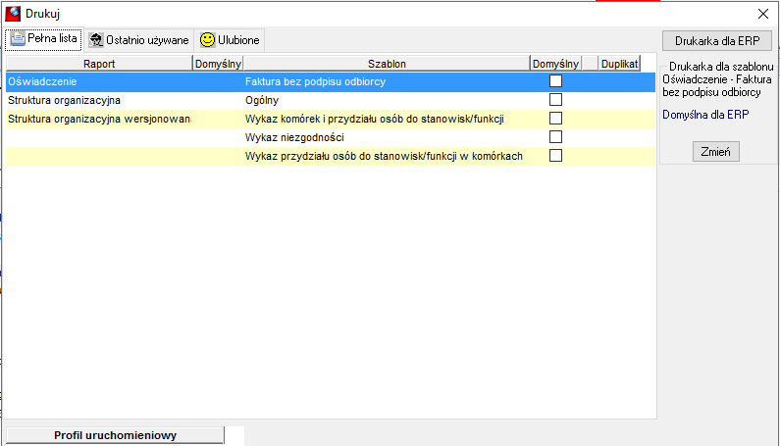Click the Zmień button
The width and height of the screenshot is (780, 446).
pos(716,152)
